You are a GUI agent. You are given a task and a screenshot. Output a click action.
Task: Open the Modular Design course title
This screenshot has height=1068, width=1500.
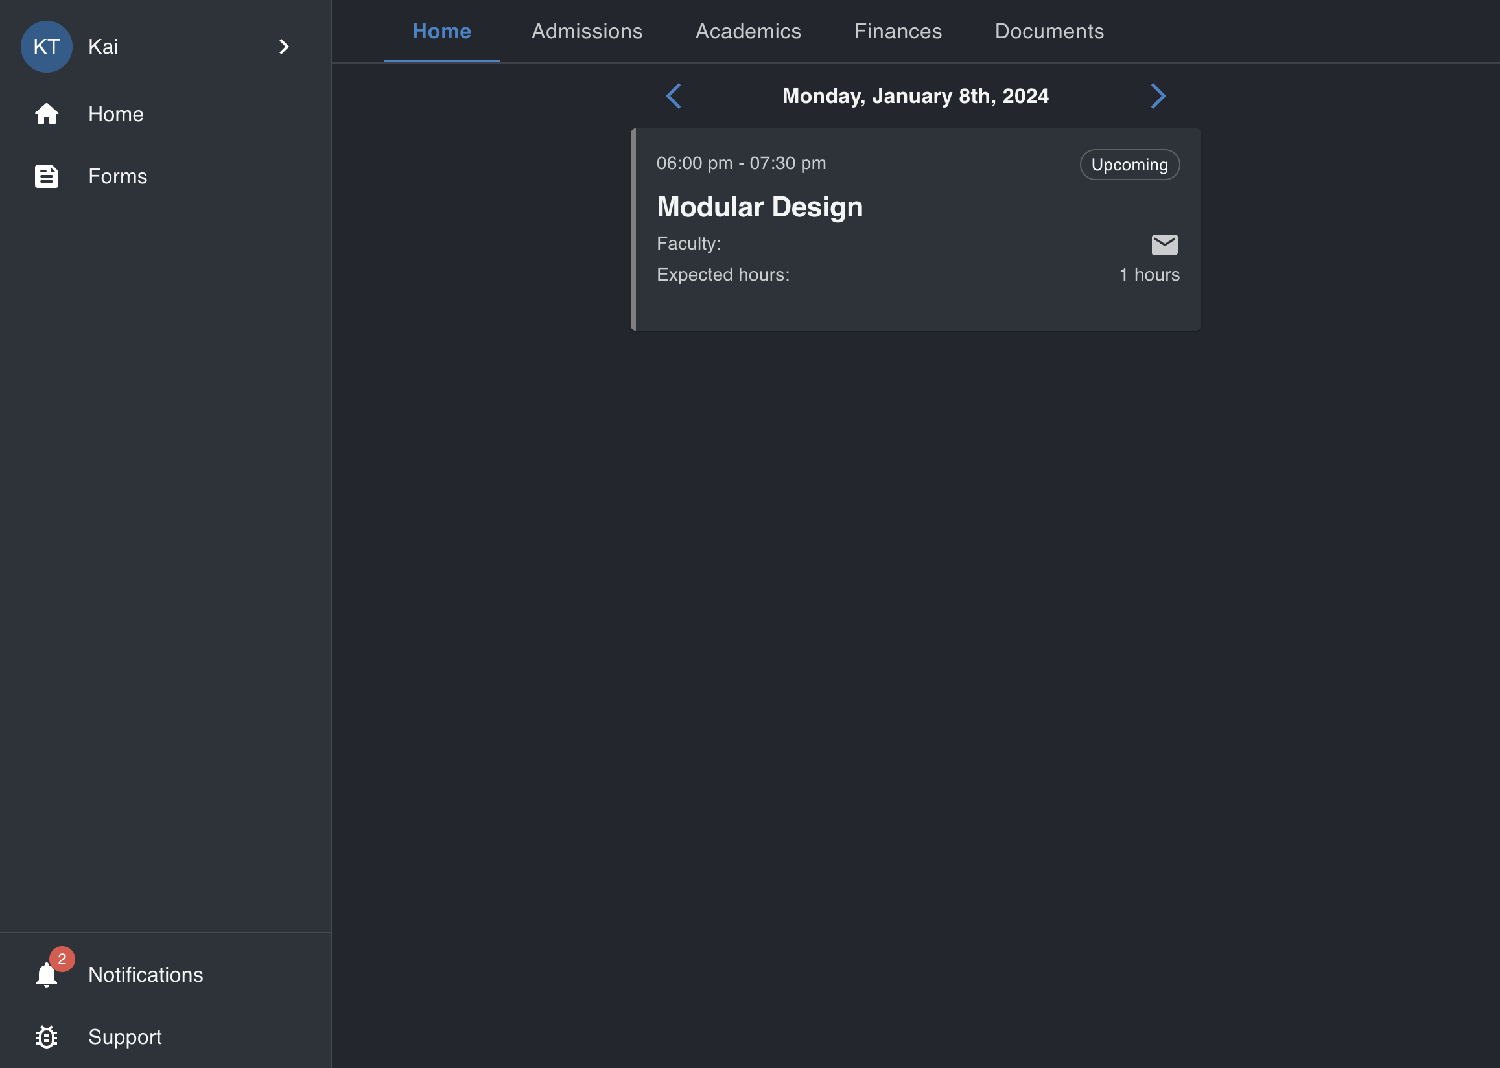[x=760, y=207]
